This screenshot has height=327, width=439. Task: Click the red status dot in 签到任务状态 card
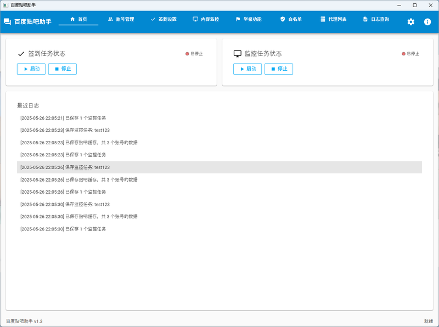click(187, 54)
